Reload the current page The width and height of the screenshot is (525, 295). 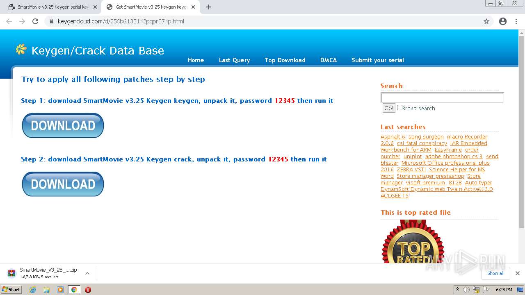point(35,21)
